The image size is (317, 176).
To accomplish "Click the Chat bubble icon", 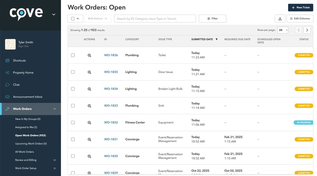I will (x=7, y=84).
